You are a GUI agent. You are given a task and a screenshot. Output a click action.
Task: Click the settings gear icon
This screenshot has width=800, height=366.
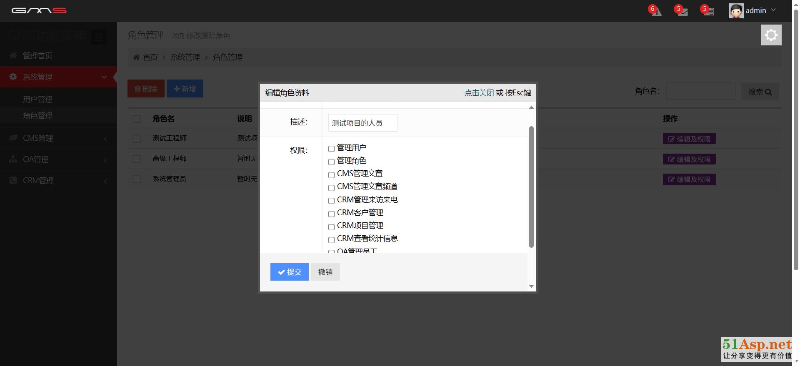coord(771,35)
